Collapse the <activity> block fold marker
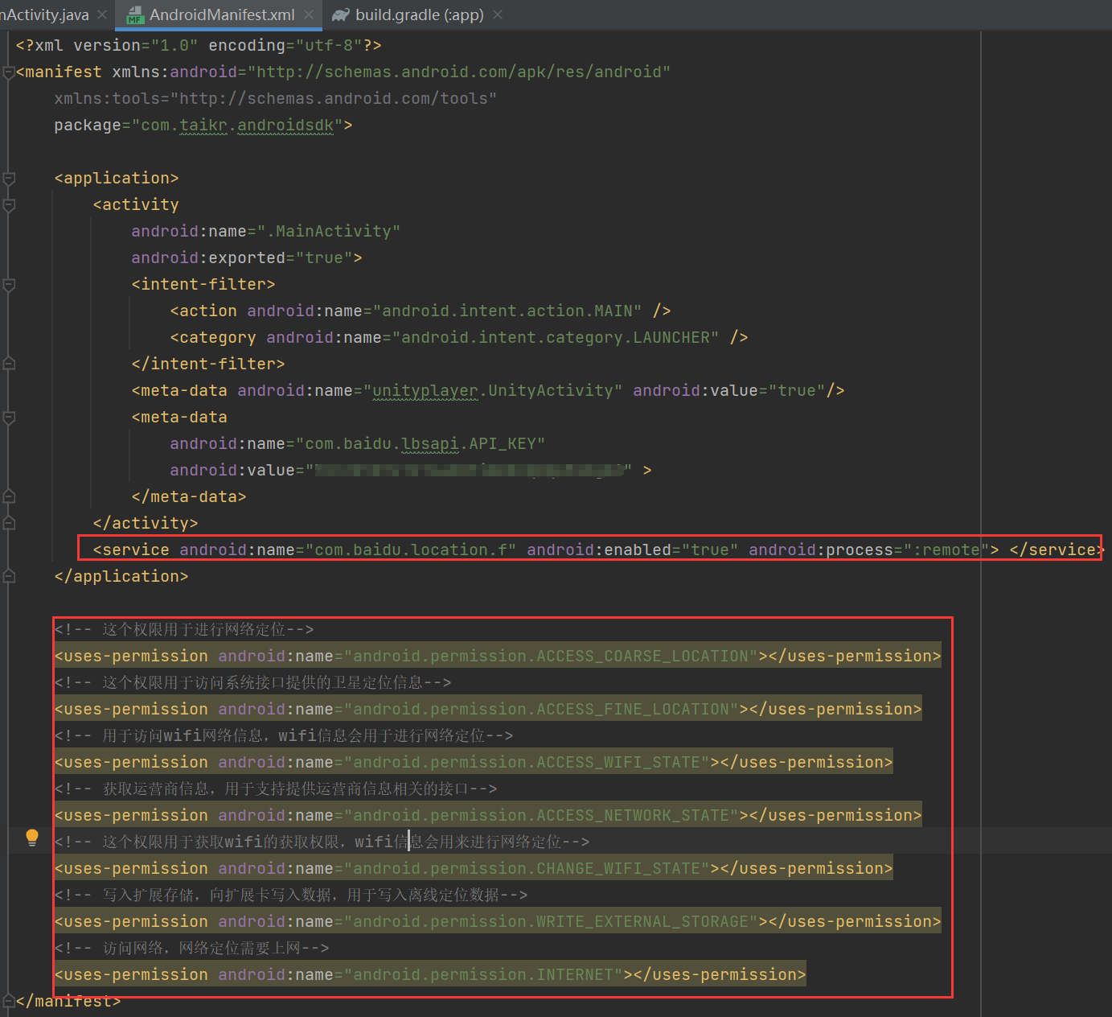Image resolution: width=1112 pixels, height=1017 pixels. point(9,205)
